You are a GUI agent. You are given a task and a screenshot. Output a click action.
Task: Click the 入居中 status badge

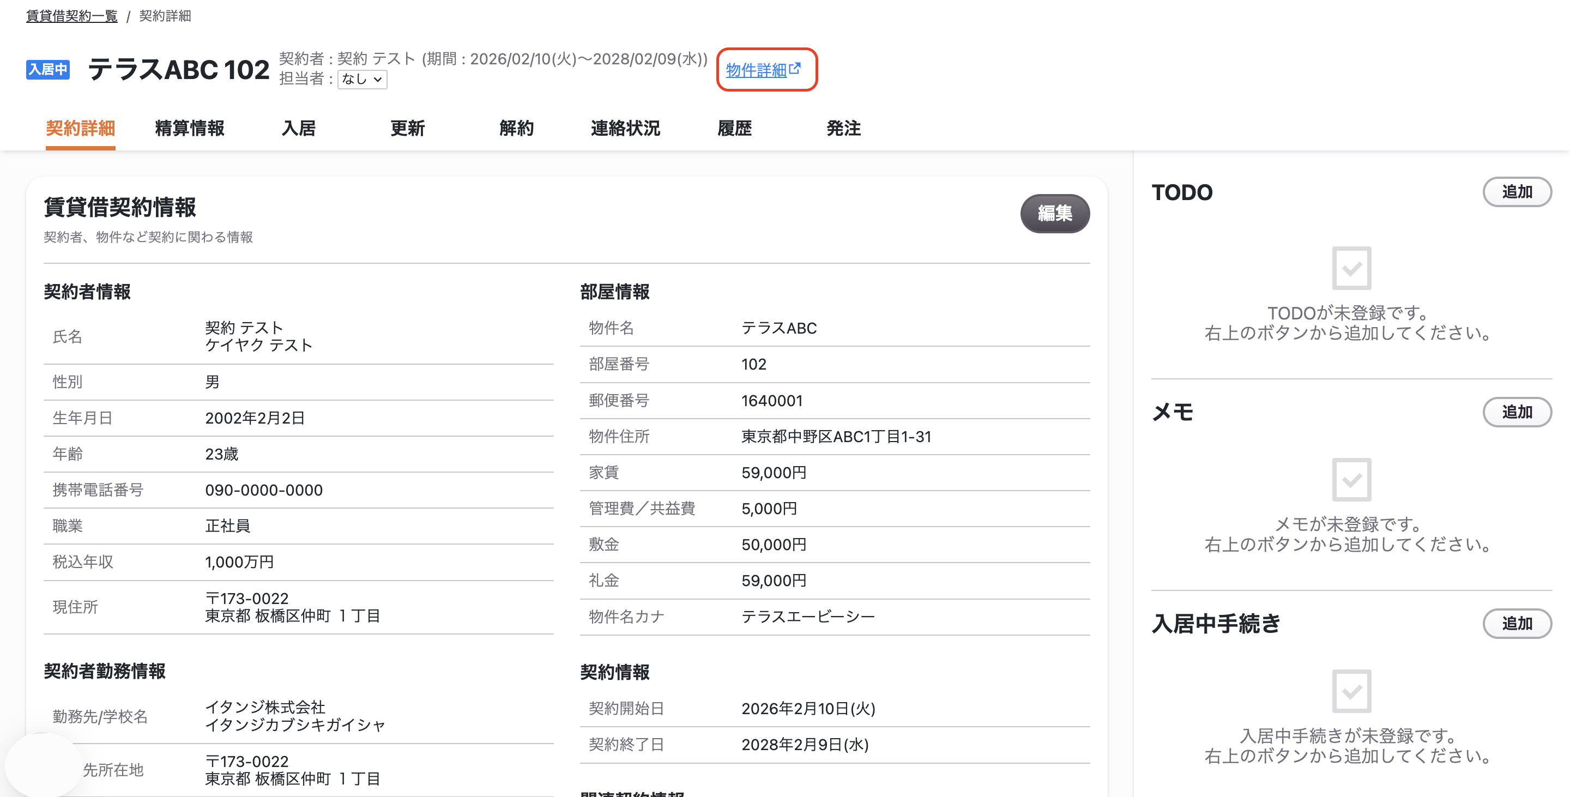47,69
